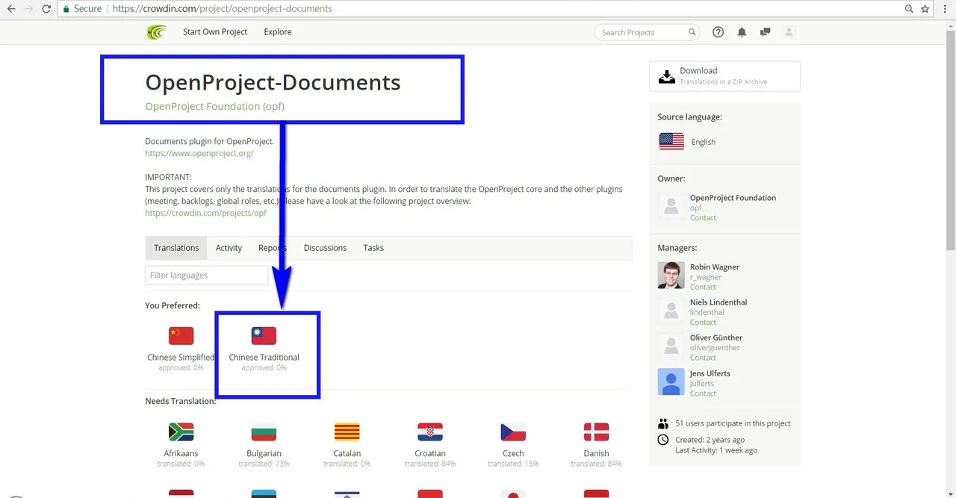Click Oliver Günther's name
This screenshot has height=498, width=956.
[716, 337]
